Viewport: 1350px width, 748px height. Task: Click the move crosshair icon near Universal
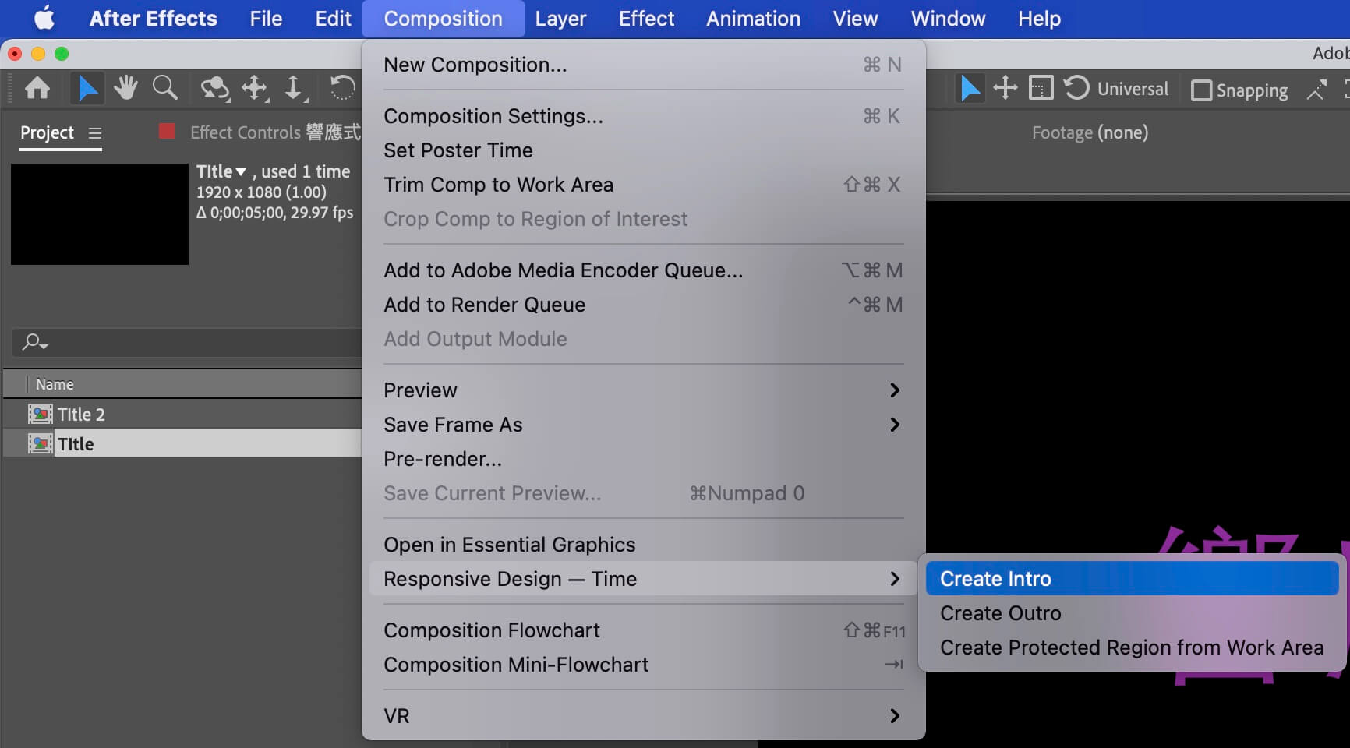(x=1005, y=87)
